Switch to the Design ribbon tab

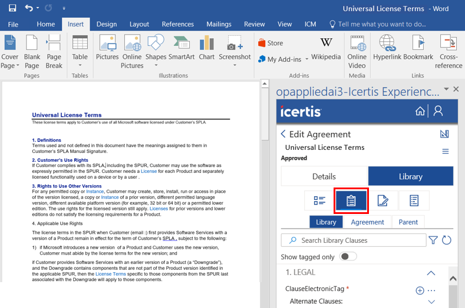pyautogui.click(x=107, y=24)
